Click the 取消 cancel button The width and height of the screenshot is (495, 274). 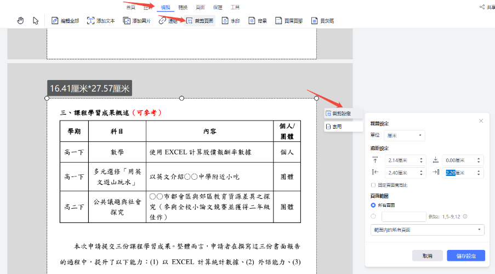coord(428,256)
